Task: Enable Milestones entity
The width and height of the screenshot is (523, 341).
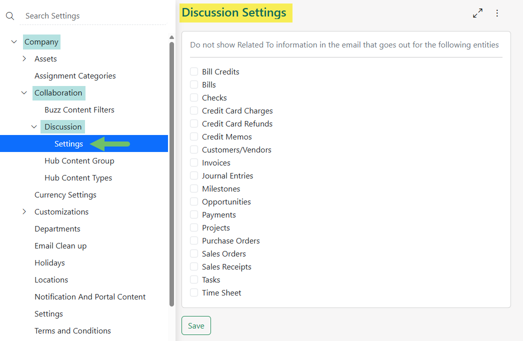Action: (x=193, y=188)
